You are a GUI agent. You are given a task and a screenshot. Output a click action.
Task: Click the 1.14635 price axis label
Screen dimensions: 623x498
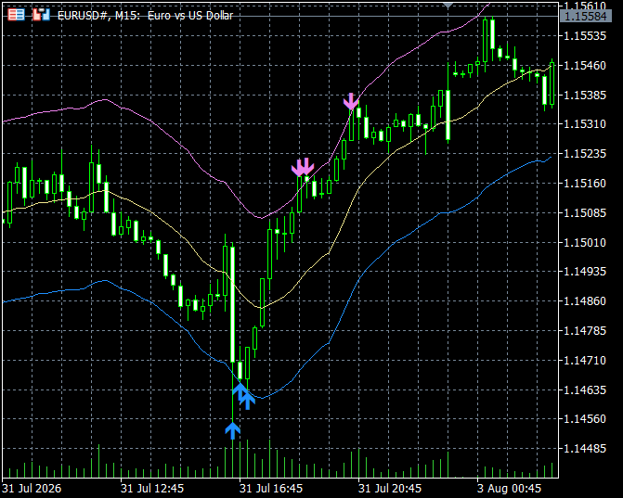585,389
